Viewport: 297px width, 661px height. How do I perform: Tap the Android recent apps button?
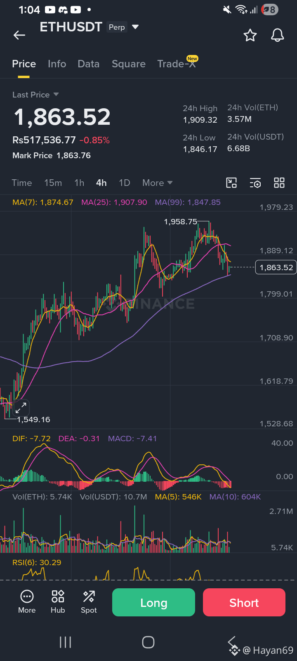[65, 642]
